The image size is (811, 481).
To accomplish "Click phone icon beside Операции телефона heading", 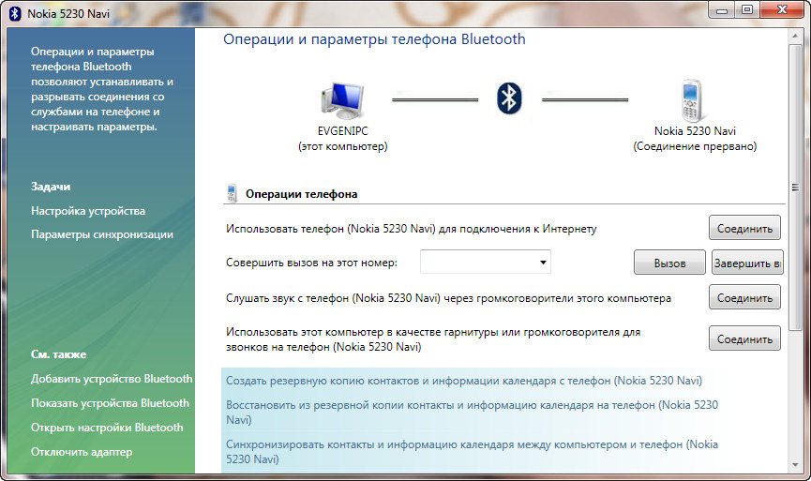I will click(232, 194).
